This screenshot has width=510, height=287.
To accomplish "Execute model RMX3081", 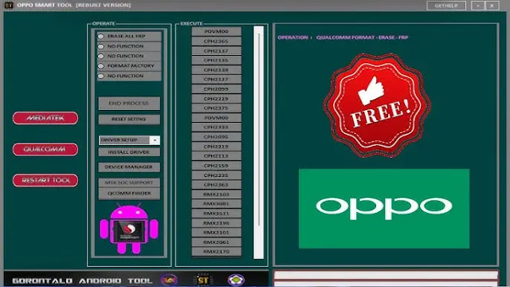I will point(216,204).
